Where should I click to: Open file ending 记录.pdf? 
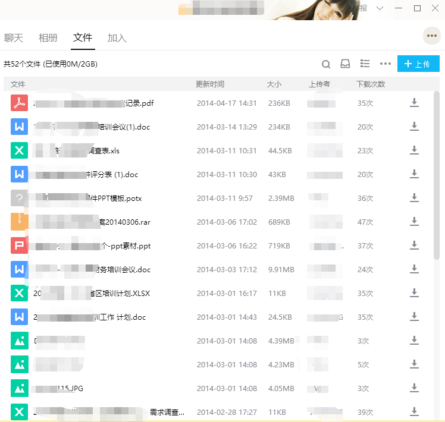(93, 103)
